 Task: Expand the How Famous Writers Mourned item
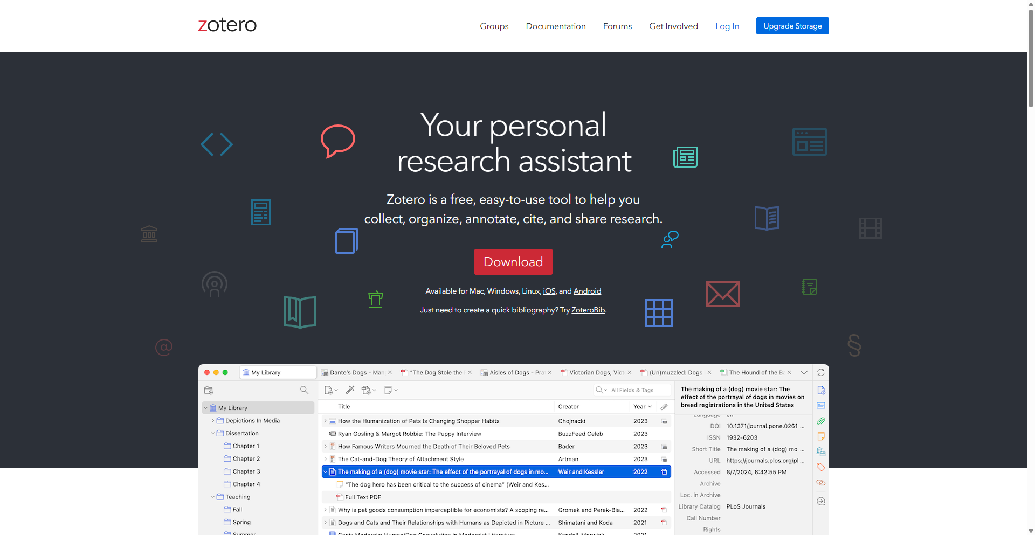tap(325, 447)
